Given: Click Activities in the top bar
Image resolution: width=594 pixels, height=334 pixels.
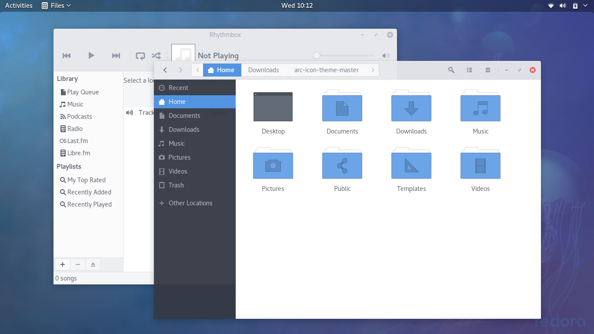Looking at the screenshot, I should (x=19, y=6).
